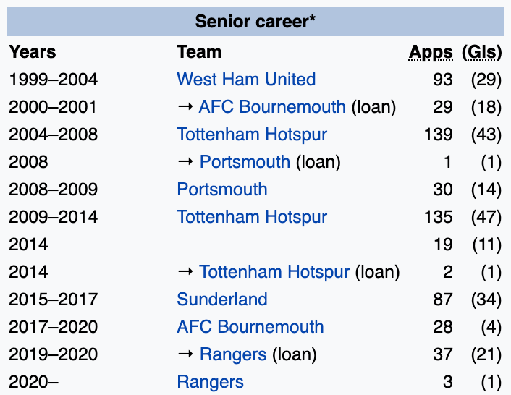The image size is (511, 395).
Task: Follow the Rangers loan link for 2019–2020
Action: click(233, 354)
